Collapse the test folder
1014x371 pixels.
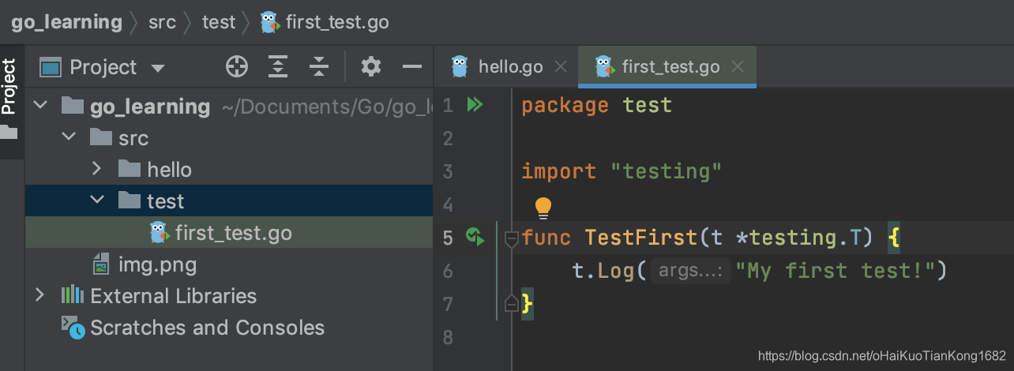click(x=96, y=200)
